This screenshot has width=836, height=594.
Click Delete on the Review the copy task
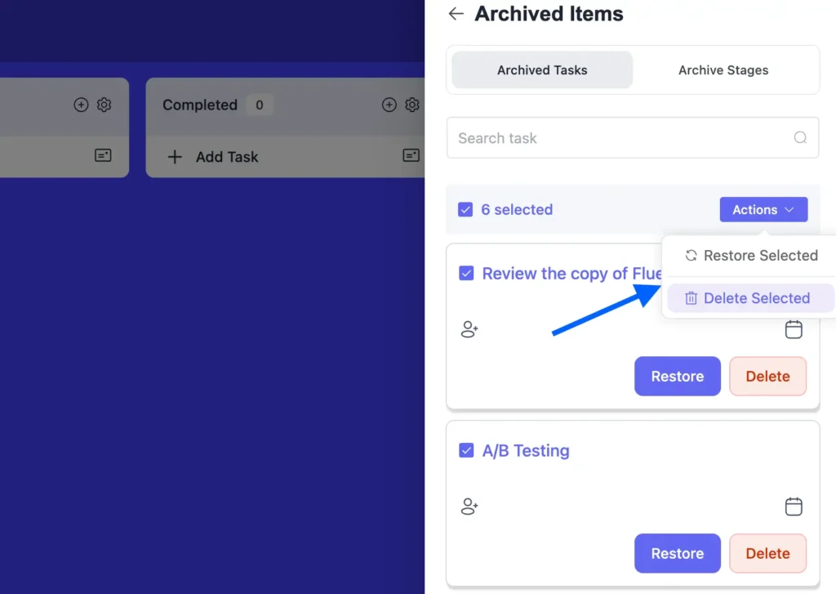tap(767, 376)
